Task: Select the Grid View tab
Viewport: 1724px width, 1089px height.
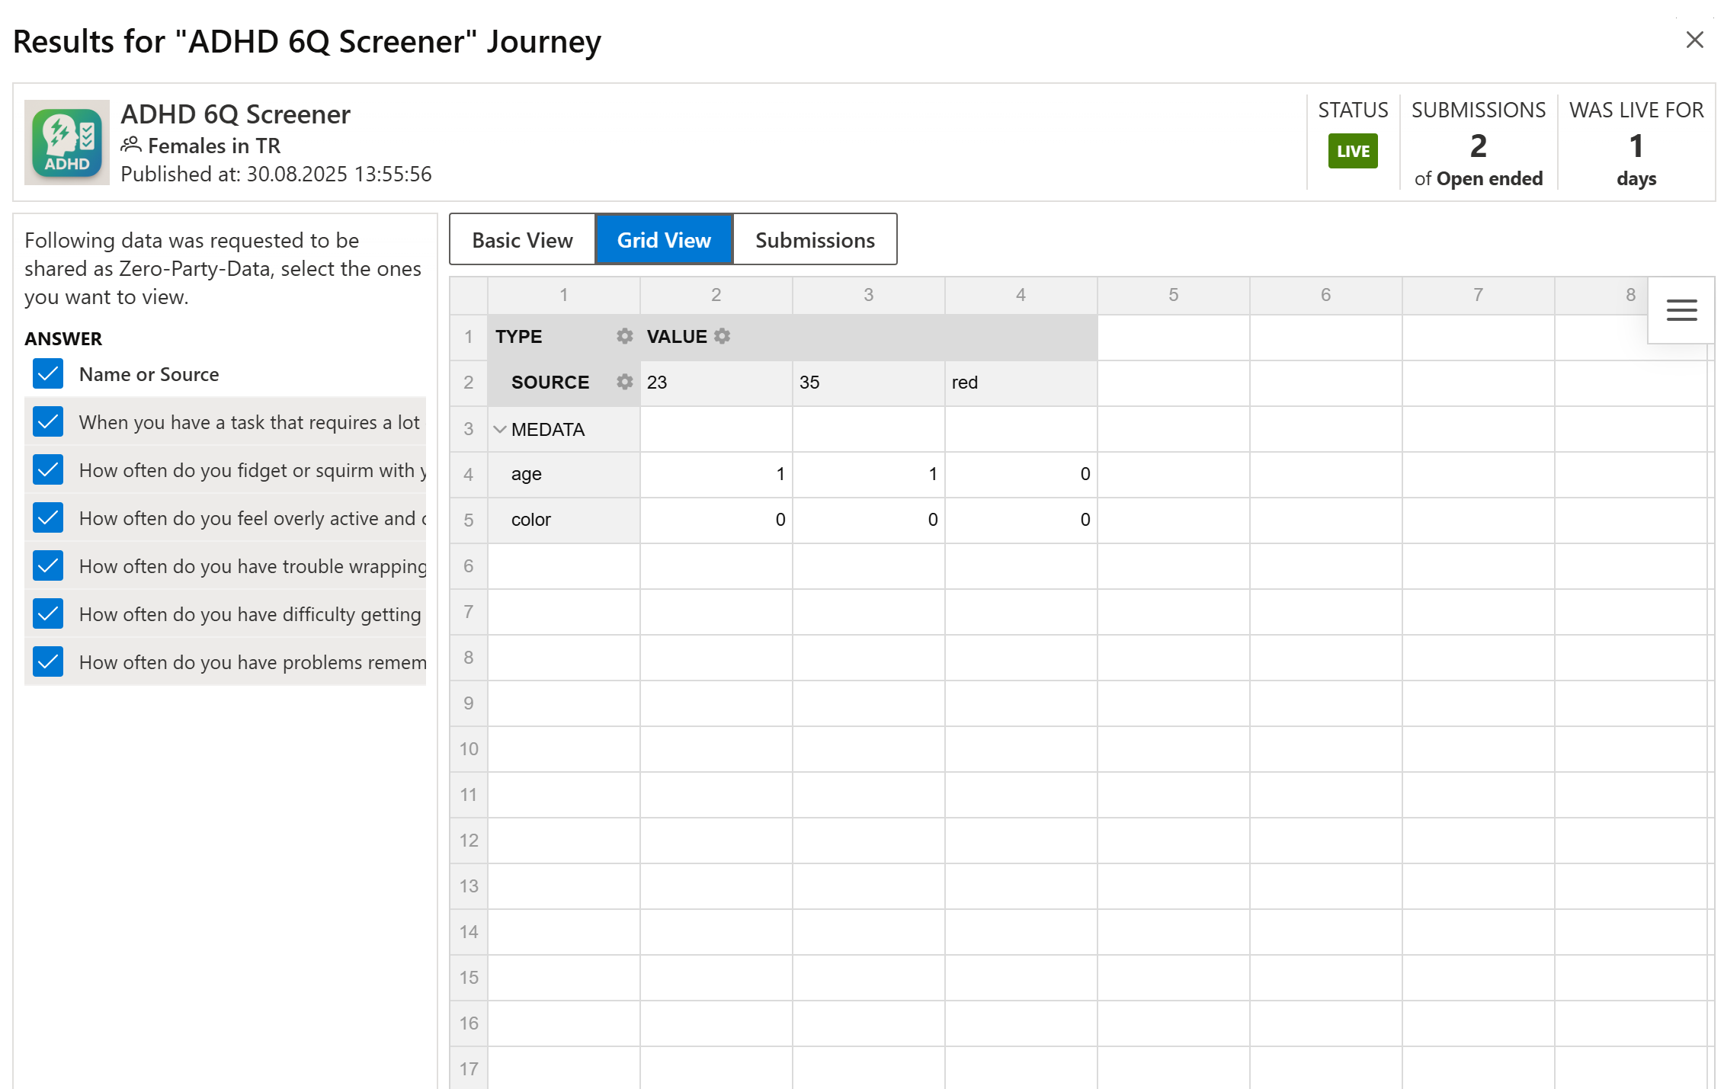Action: [663, 240]
